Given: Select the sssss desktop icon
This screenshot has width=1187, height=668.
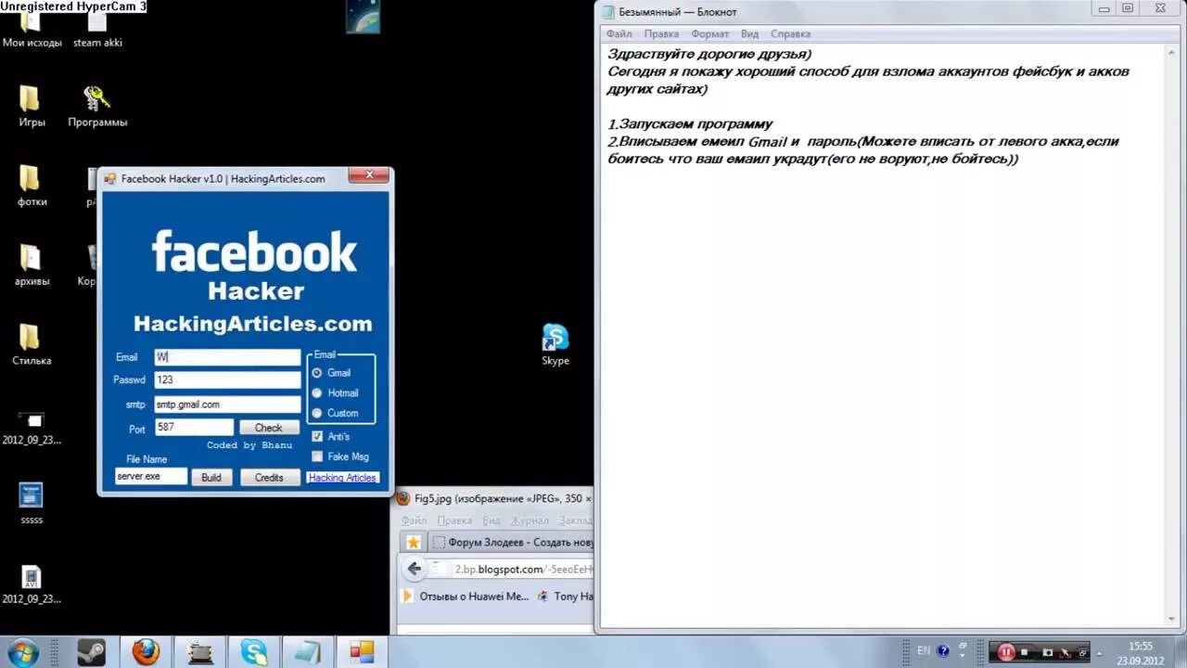Looking at the screenshot, I should tap(32, 504).
